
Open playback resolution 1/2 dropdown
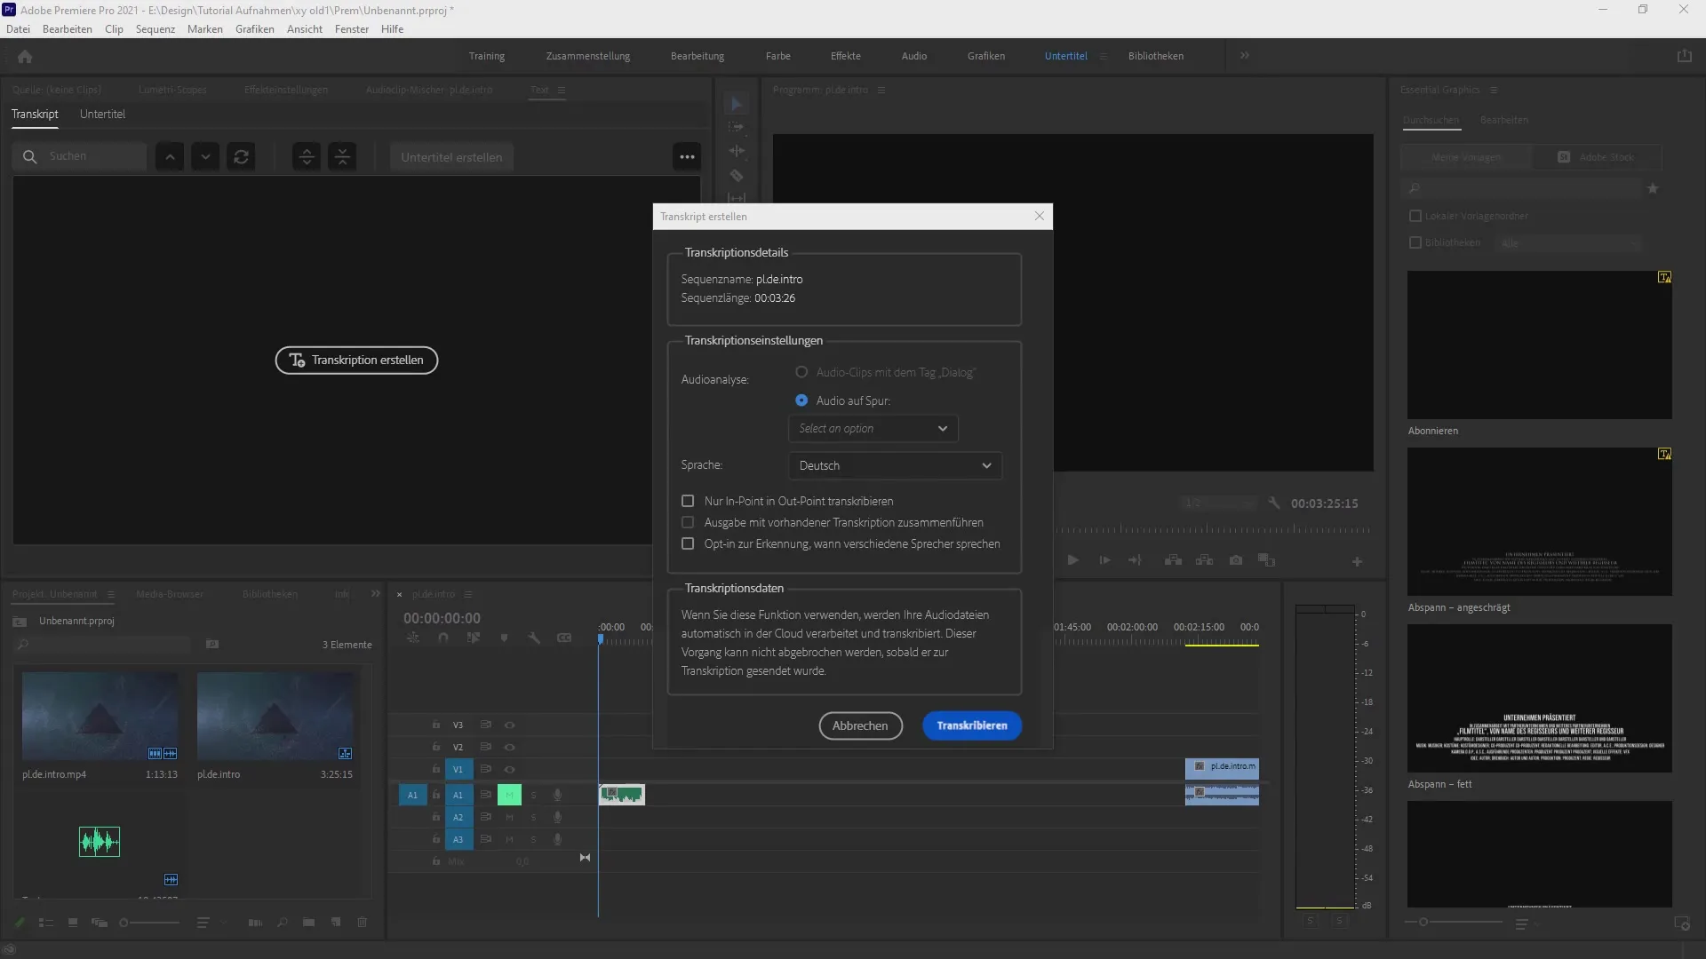pyautogui.click(x=1218, y=503)
